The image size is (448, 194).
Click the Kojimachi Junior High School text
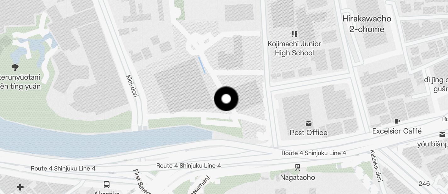[x=294, y=48]
